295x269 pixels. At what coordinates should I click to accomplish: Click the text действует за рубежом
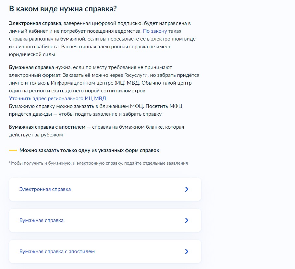coord(36,134)
